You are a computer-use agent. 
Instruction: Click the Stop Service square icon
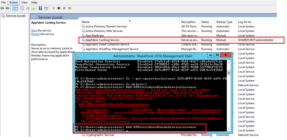point(59,8)
